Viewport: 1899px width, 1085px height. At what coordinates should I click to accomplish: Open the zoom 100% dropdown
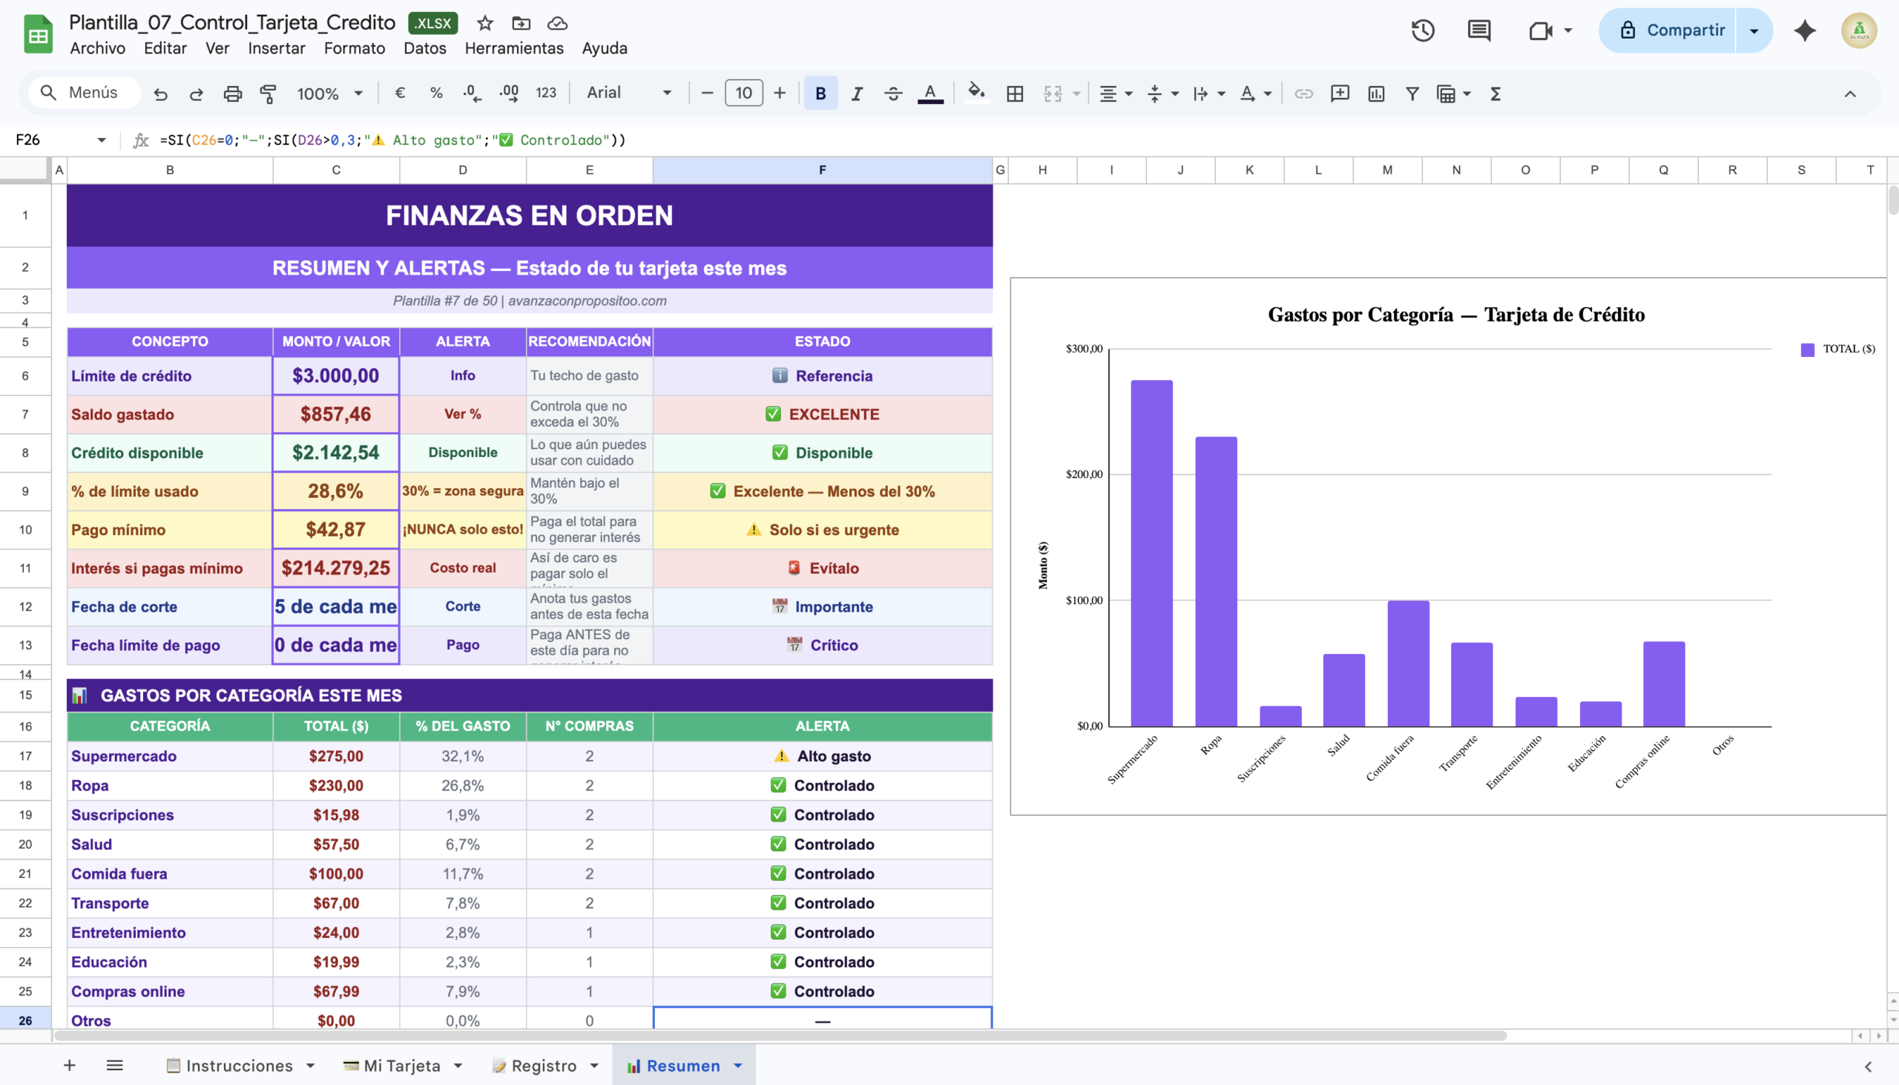point(329,94)
